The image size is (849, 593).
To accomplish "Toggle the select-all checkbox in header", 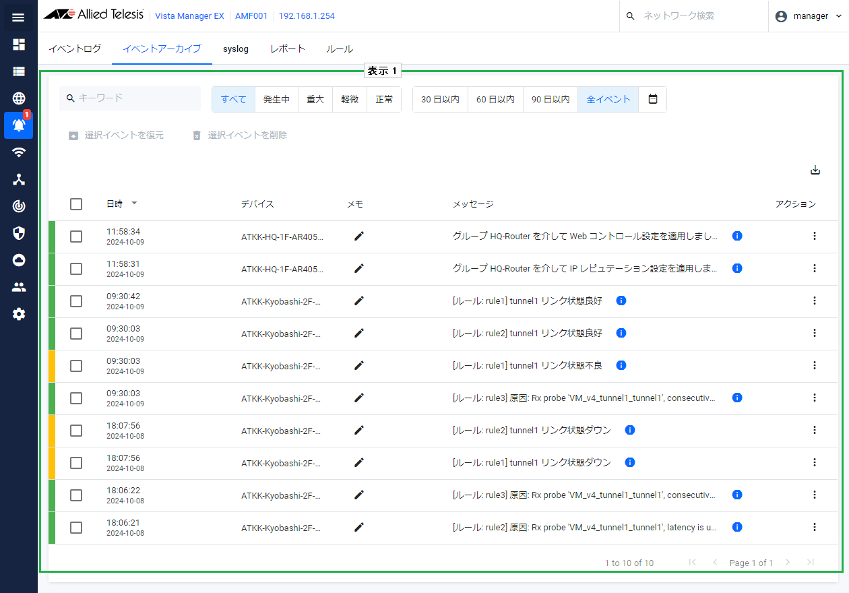I will tap(76, 204).
